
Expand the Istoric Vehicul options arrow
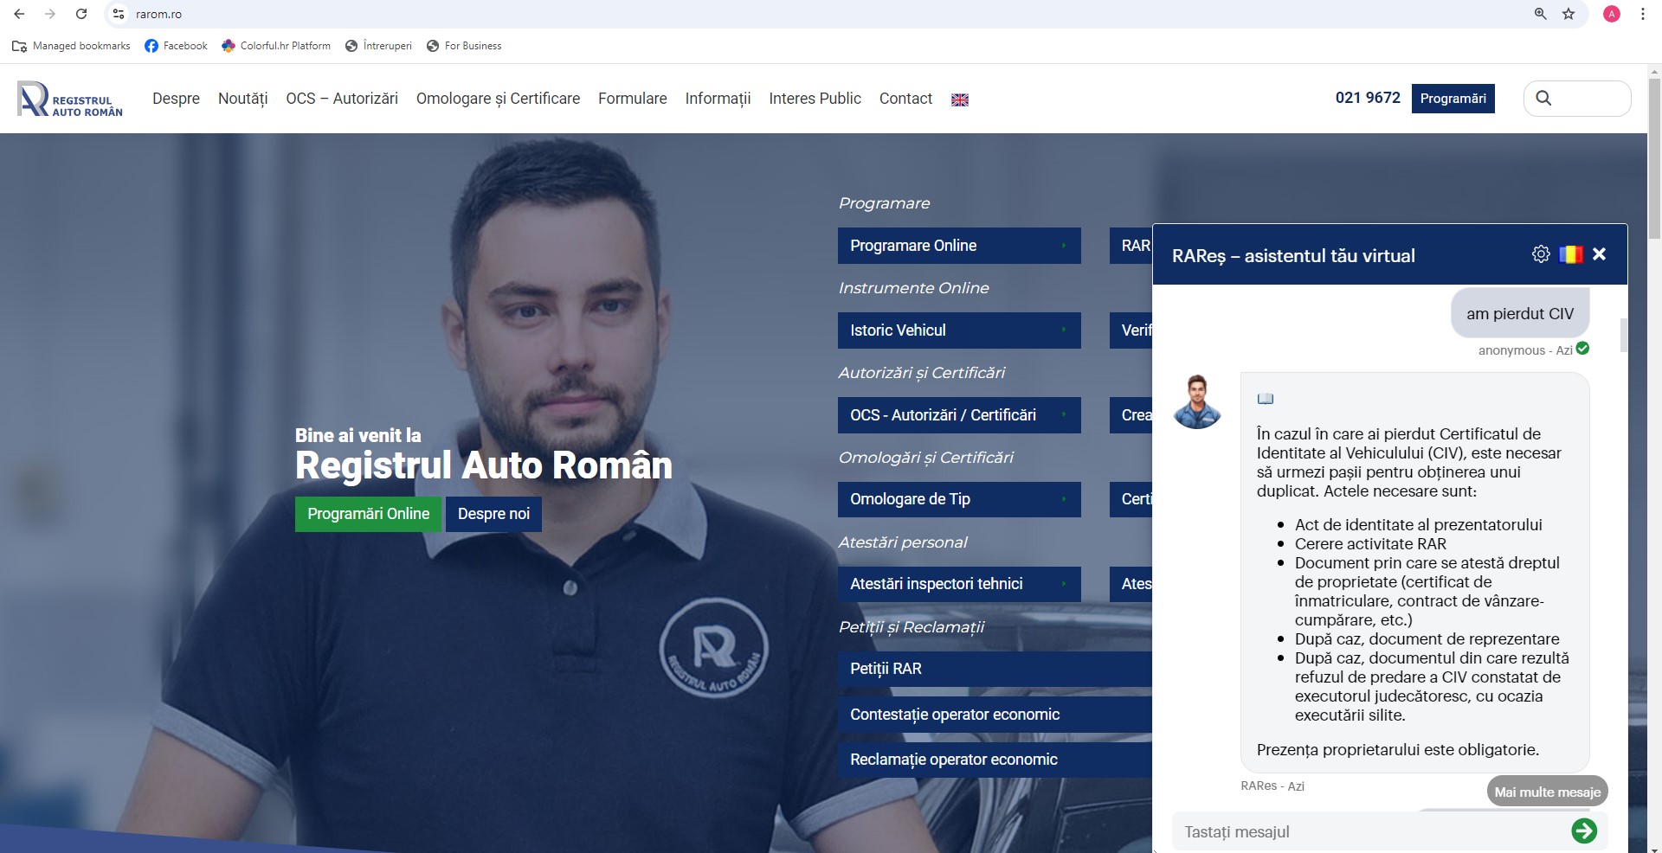coord(1064,330)
